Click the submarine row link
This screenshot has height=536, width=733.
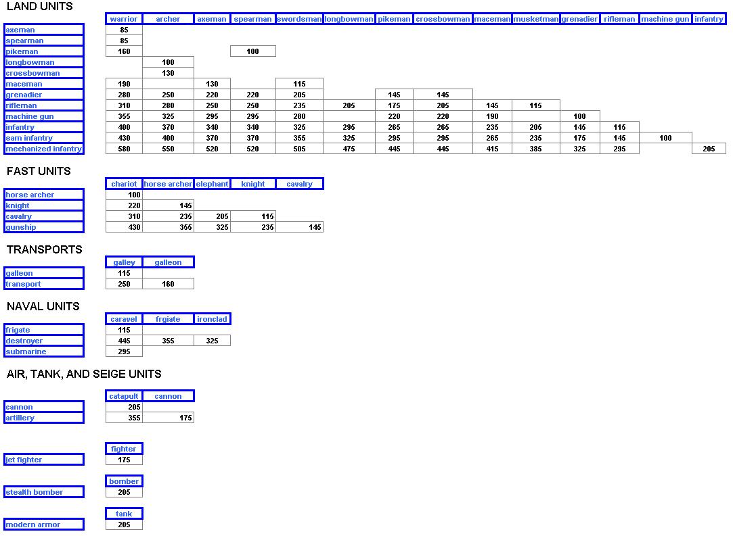(x=26, y=351)
